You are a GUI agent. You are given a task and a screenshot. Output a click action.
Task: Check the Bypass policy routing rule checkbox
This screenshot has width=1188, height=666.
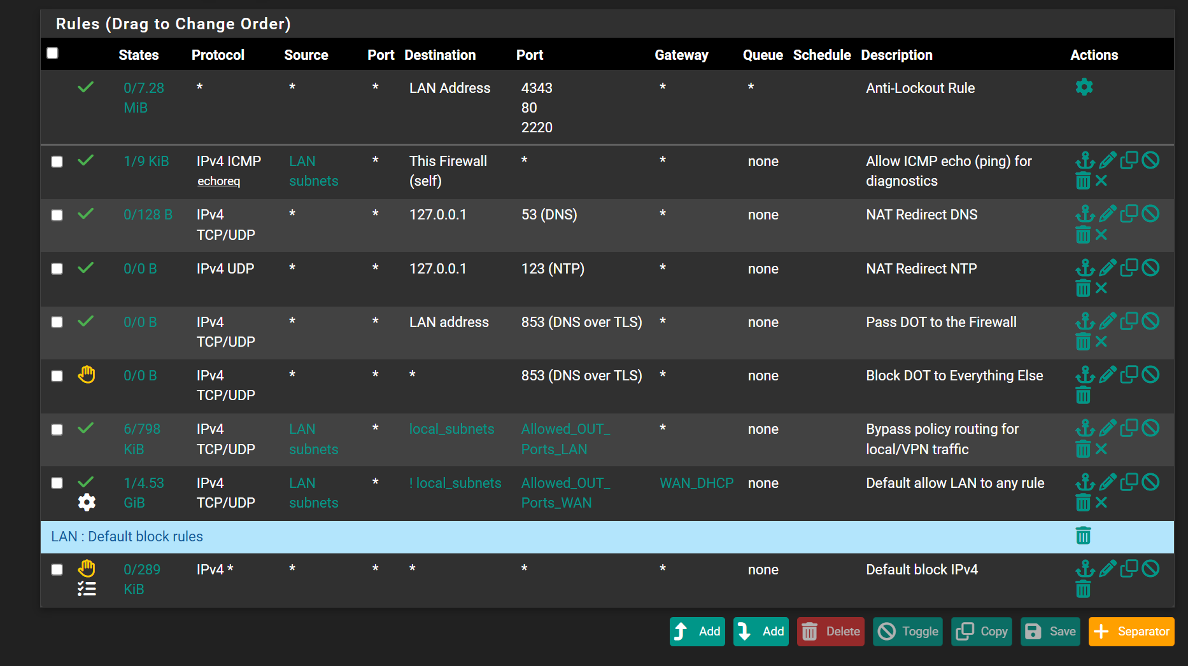(57, 429)
